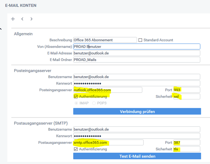Select the POP3 radio button

click(x=94, y=103)
